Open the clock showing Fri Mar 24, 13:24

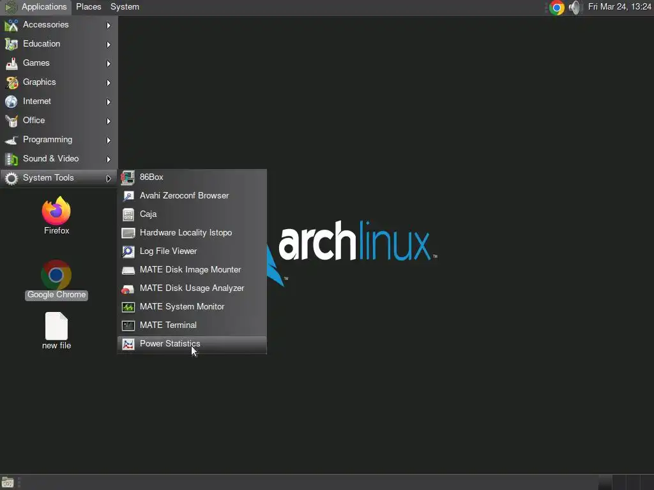[619, 6]
